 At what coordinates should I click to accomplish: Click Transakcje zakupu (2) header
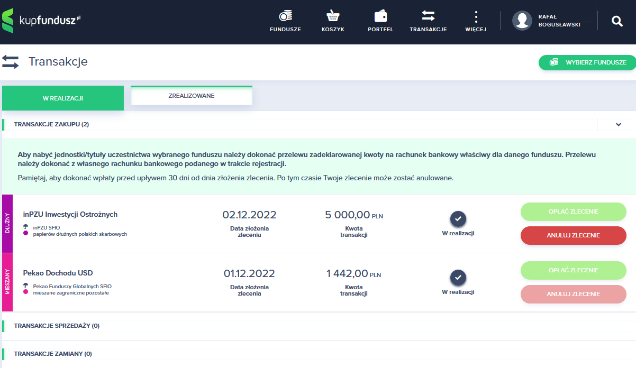51,124
